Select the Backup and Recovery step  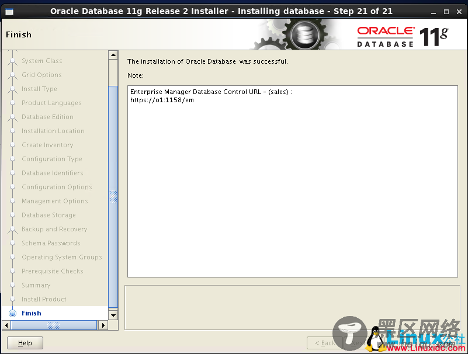point(54,229)
